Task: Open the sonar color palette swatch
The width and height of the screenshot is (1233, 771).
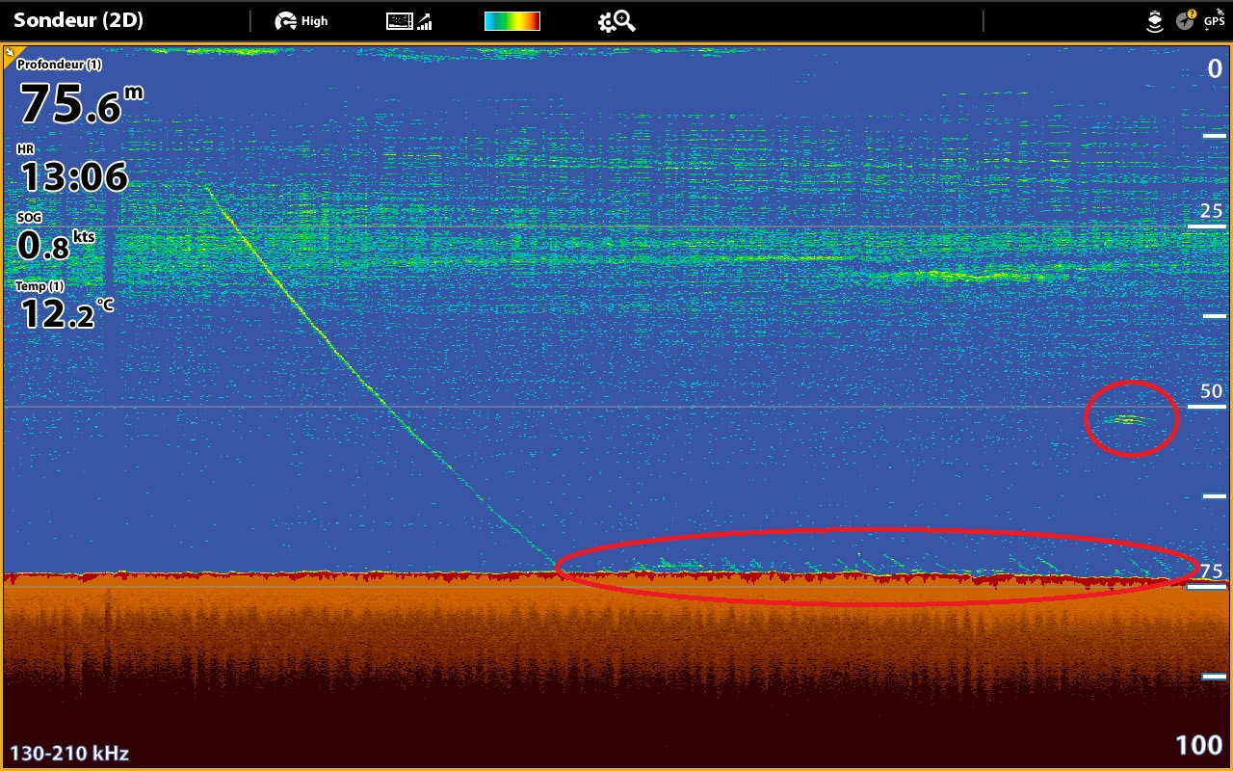Action: click(x=512, y=21)
